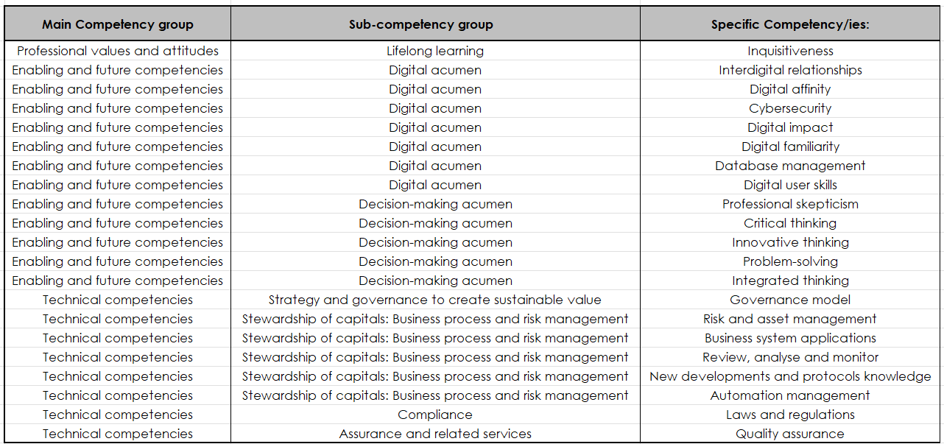Select the Problem-solving cell

(x=790, y=261)
